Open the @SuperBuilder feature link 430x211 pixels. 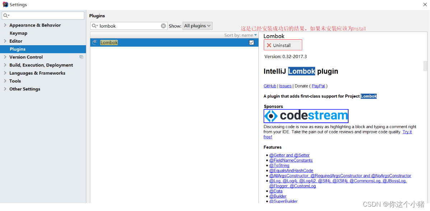click(283, 201)
